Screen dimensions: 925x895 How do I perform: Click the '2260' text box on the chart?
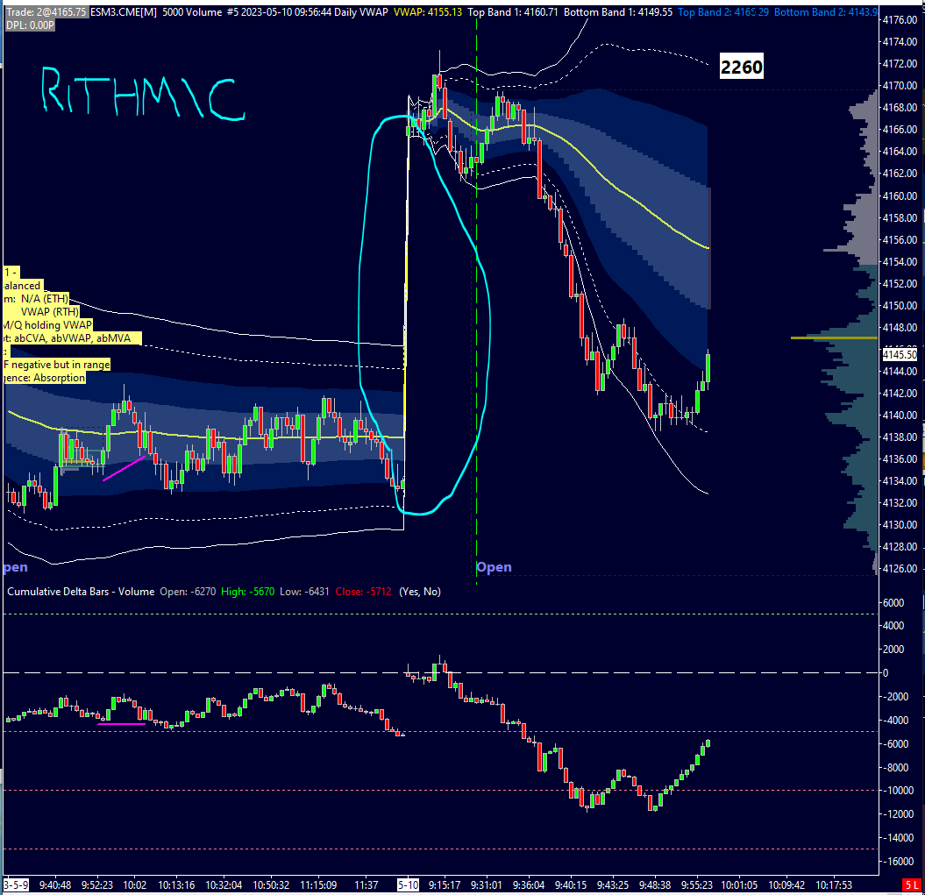pos(742,67)
